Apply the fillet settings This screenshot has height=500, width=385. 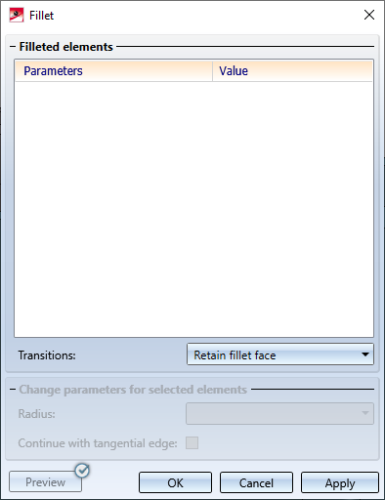[340, 482]
